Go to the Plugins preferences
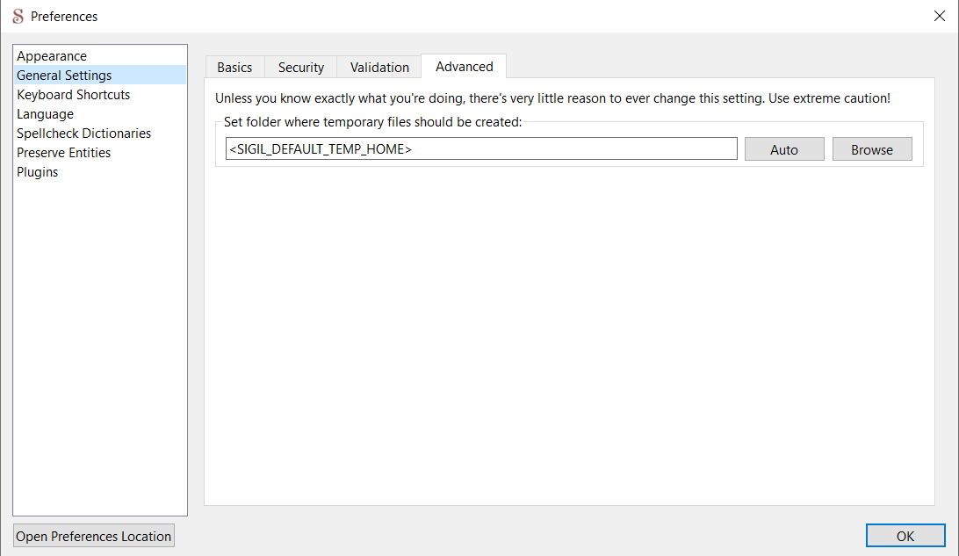Image resolution: width=959 pixels, height=556 pixels. 37,172
